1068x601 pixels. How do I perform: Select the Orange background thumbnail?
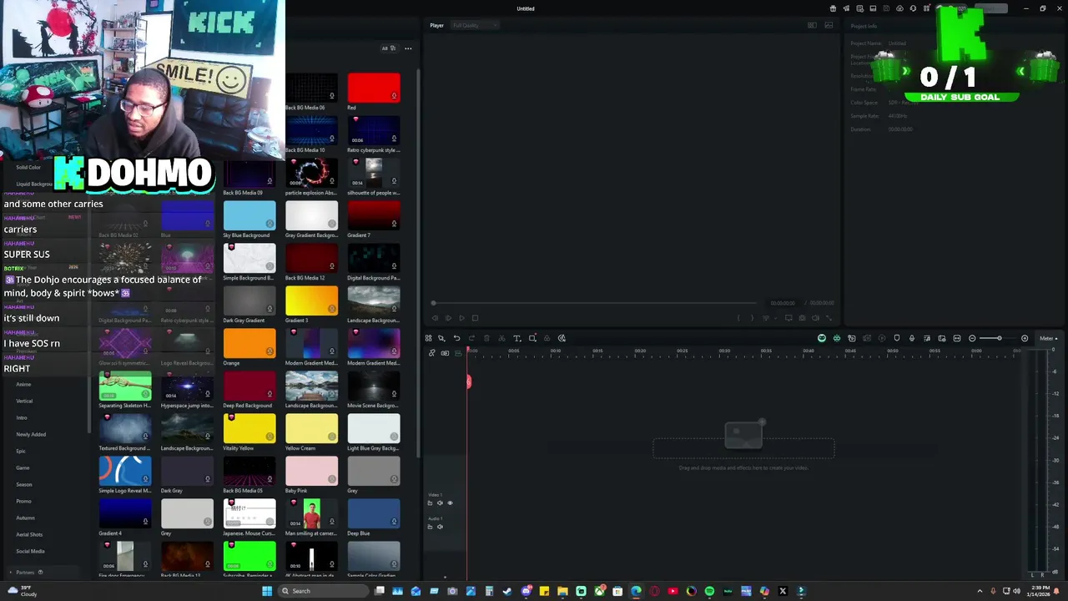[249, 343]
